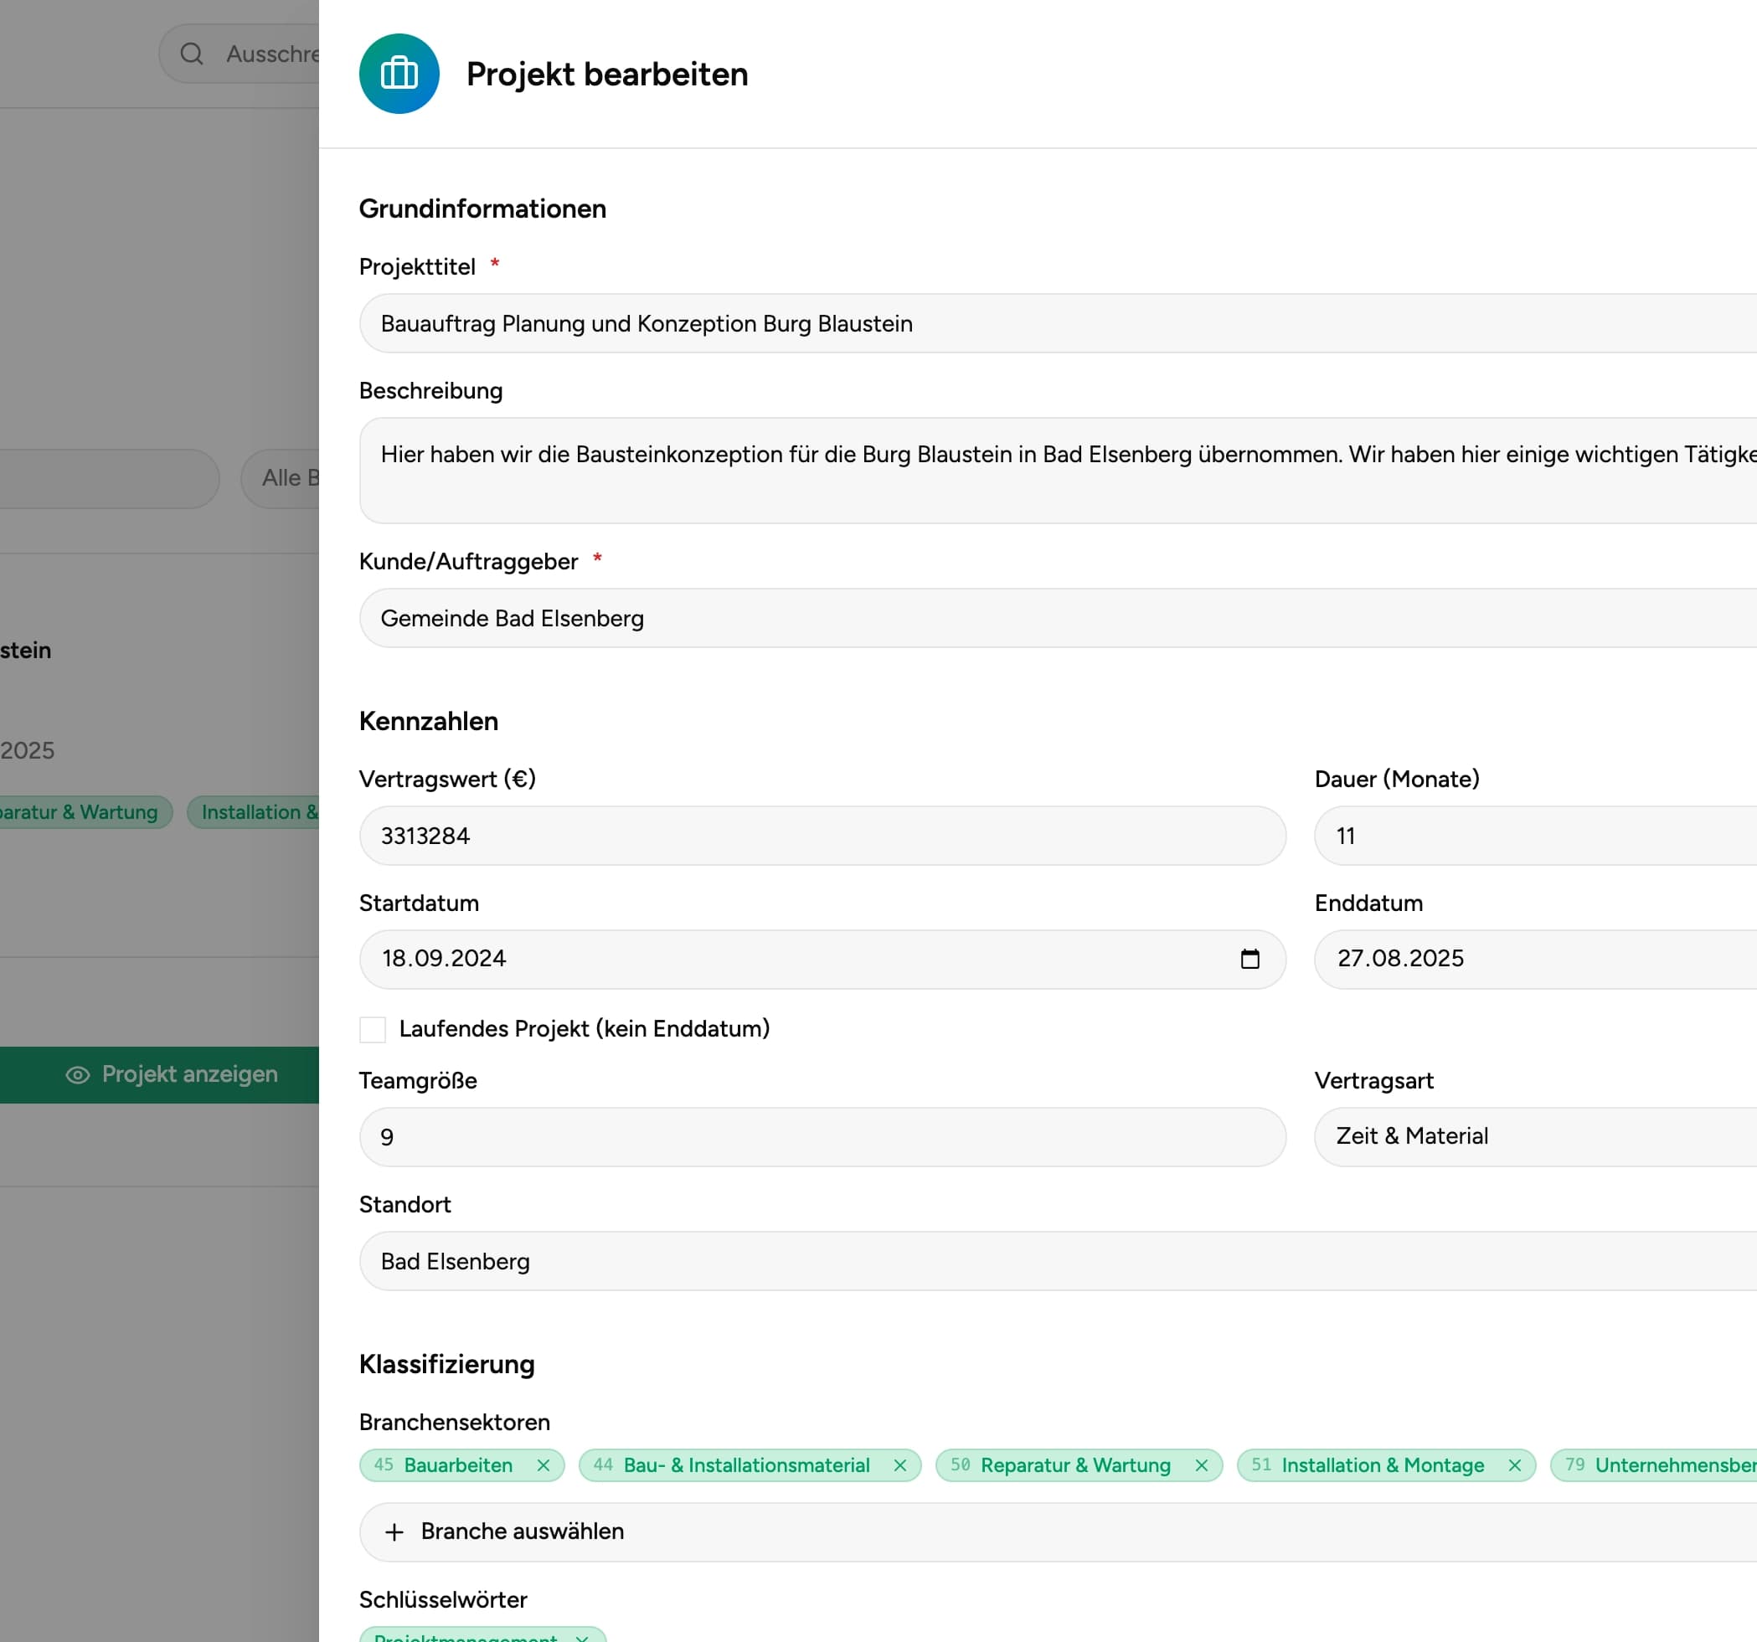Image resolution: width=1757 pixels, height=1642 pixels.
Task: Remove the Projektmanagement keyword tag
Action: pos(581,1637)
